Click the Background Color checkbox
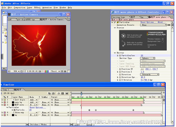 pos(163,41)
